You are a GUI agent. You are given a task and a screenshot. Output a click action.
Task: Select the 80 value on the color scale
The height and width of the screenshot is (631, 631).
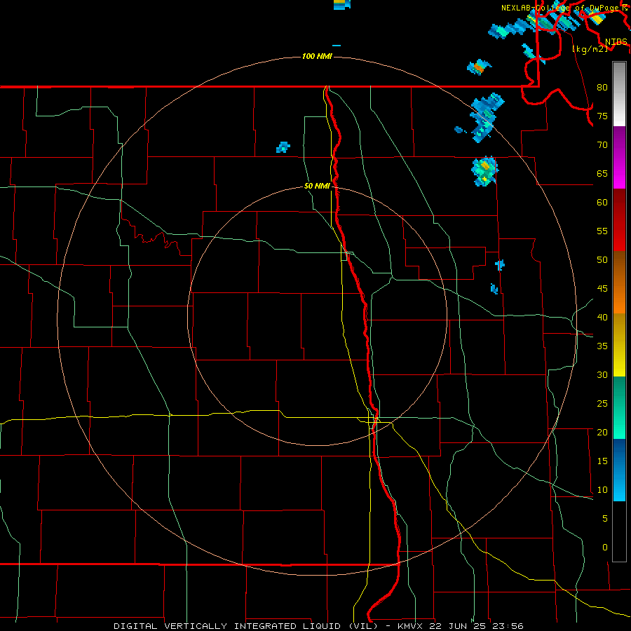point(602,88)
